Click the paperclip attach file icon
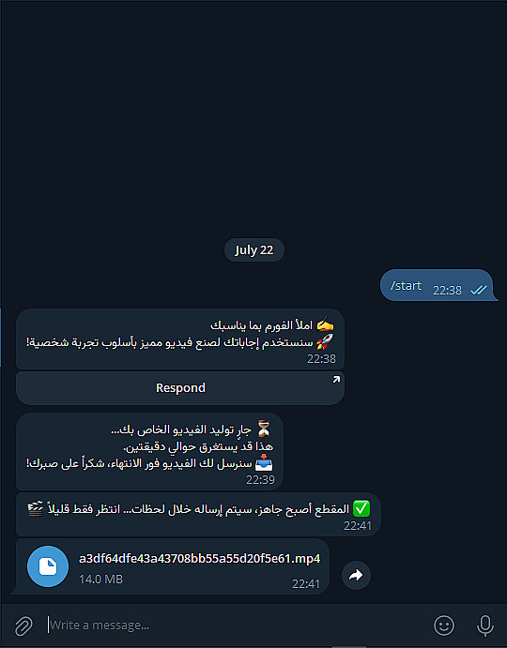Image resolution: width=507 pixels, height=648 pixels. [x=23, y=625]
